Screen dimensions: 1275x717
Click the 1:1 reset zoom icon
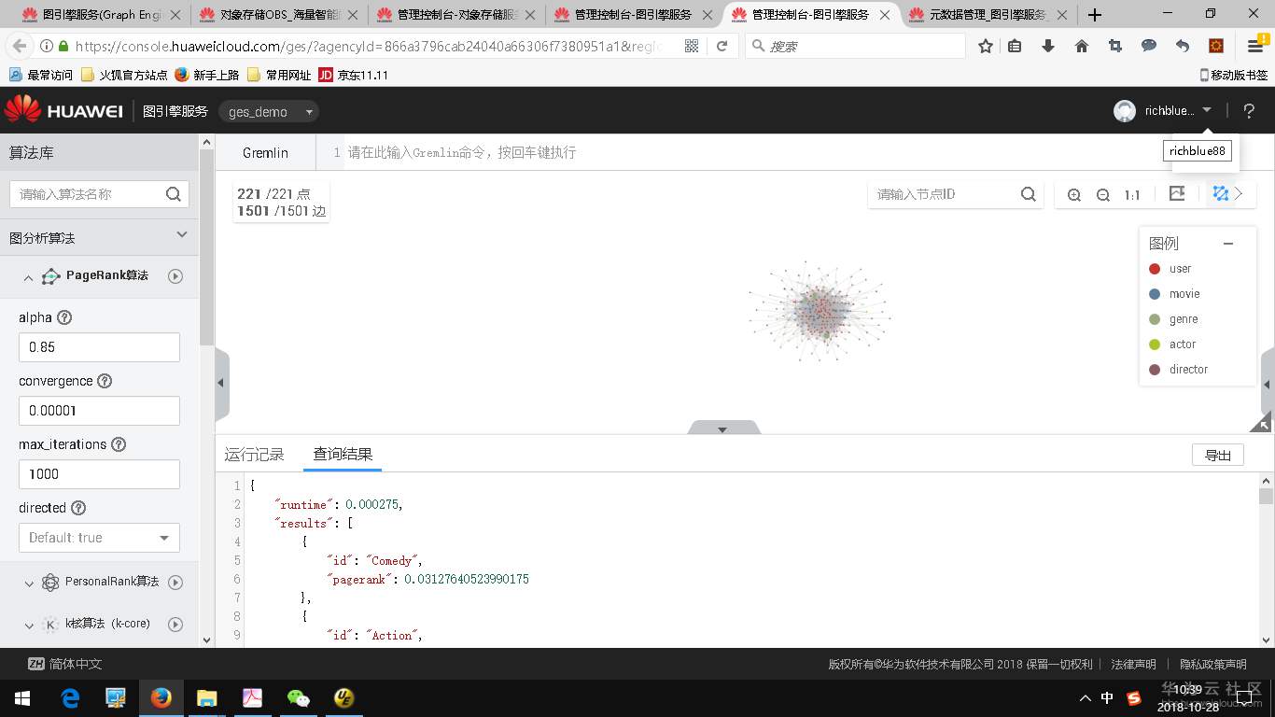pos(1131,194)
